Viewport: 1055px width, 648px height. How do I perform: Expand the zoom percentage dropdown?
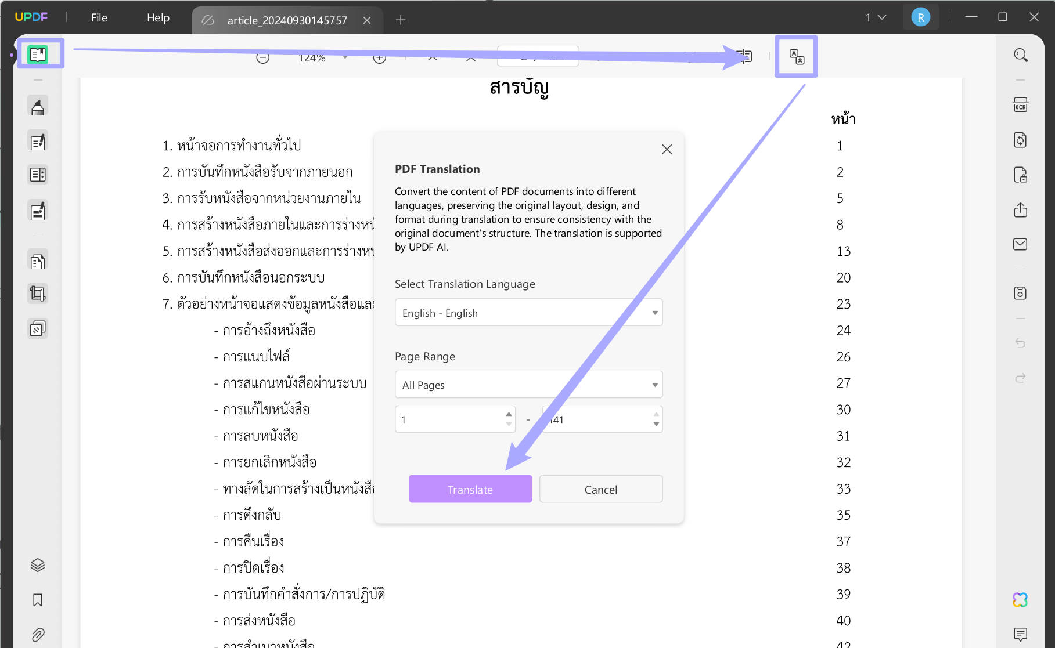[346, 57]
